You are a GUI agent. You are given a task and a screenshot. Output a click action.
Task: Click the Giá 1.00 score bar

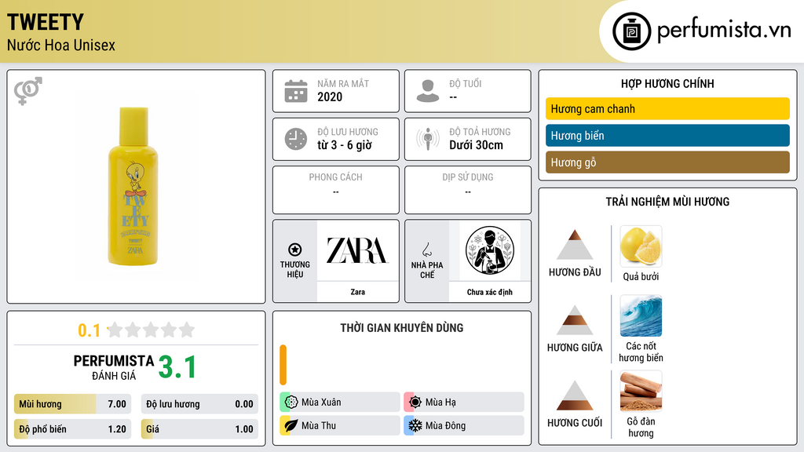(x=199, y=429)
